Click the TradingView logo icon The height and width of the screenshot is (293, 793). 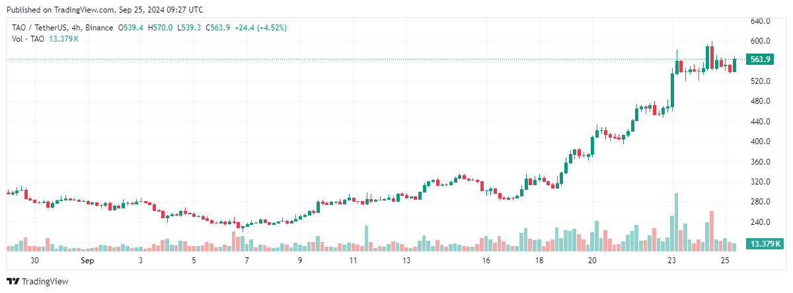(13, 281)
